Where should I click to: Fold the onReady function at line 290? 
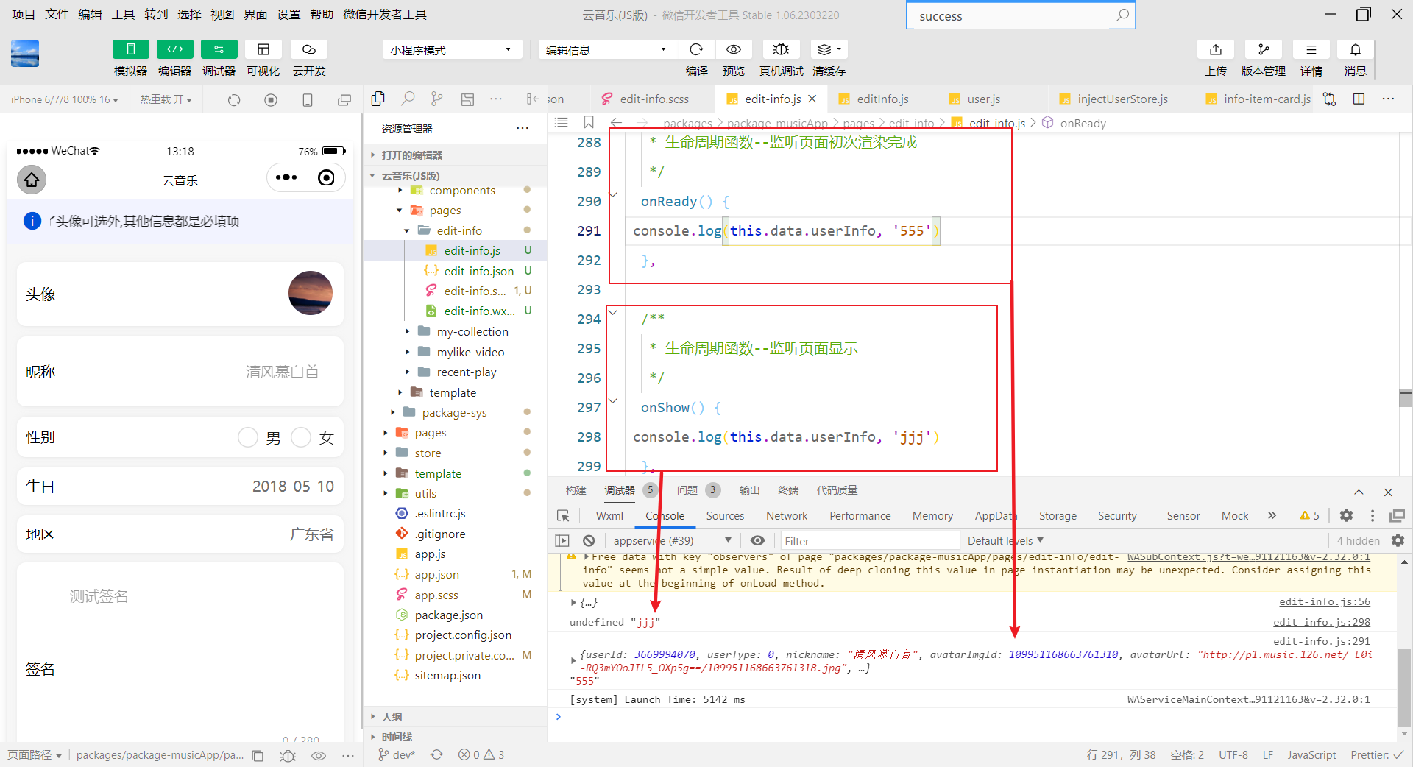tap(614, 195)
